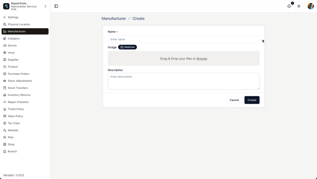Open Physical Location in the sidebar
The image size is (317, 179).
point(19,24)
